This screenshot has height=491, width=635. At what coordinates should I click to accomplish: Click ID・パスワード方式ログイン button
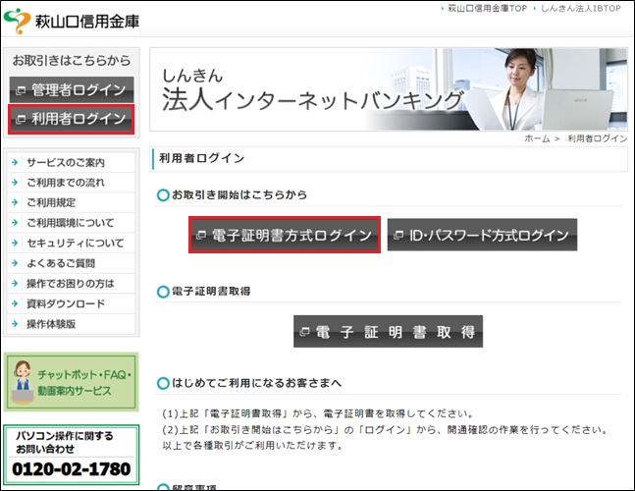pos(482,236)
